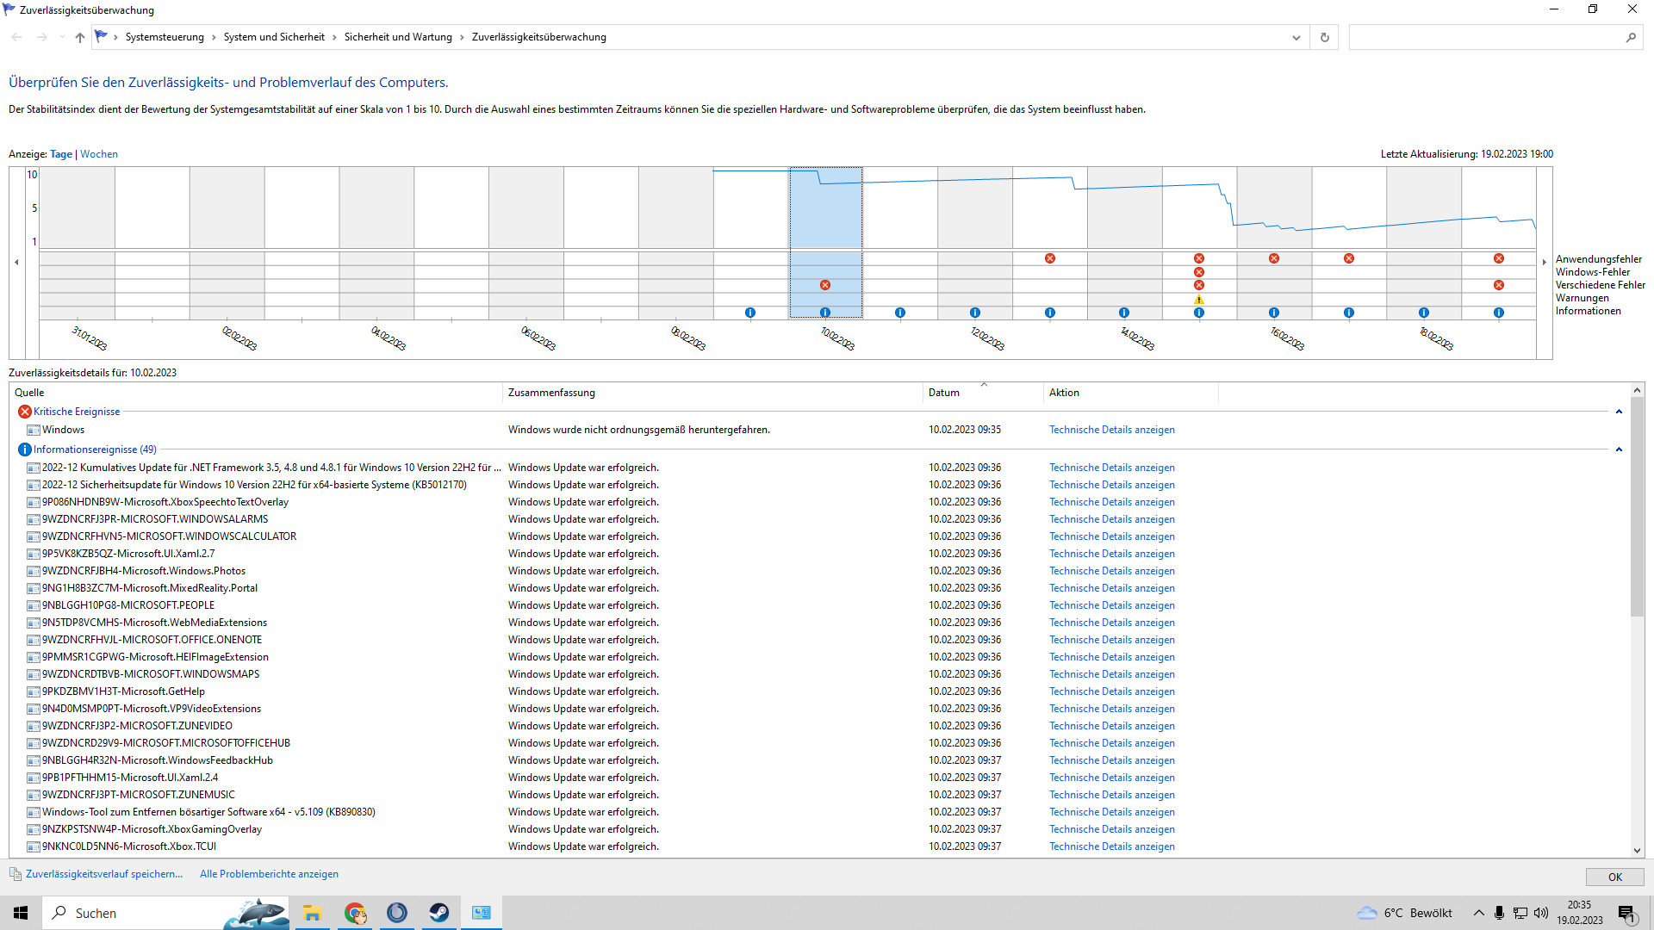Collapse the Informationsereignisse (49) group
This screenshot has width=1654, height=930.
pyautogui.click(x=1619, y=449)
